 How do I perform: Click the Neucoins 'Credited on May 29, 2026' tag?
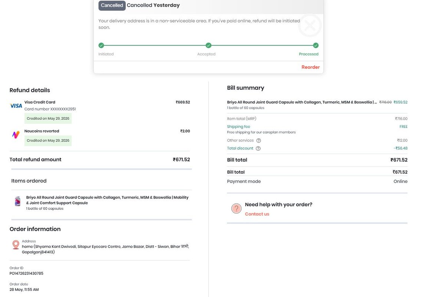tap(48, 141)
